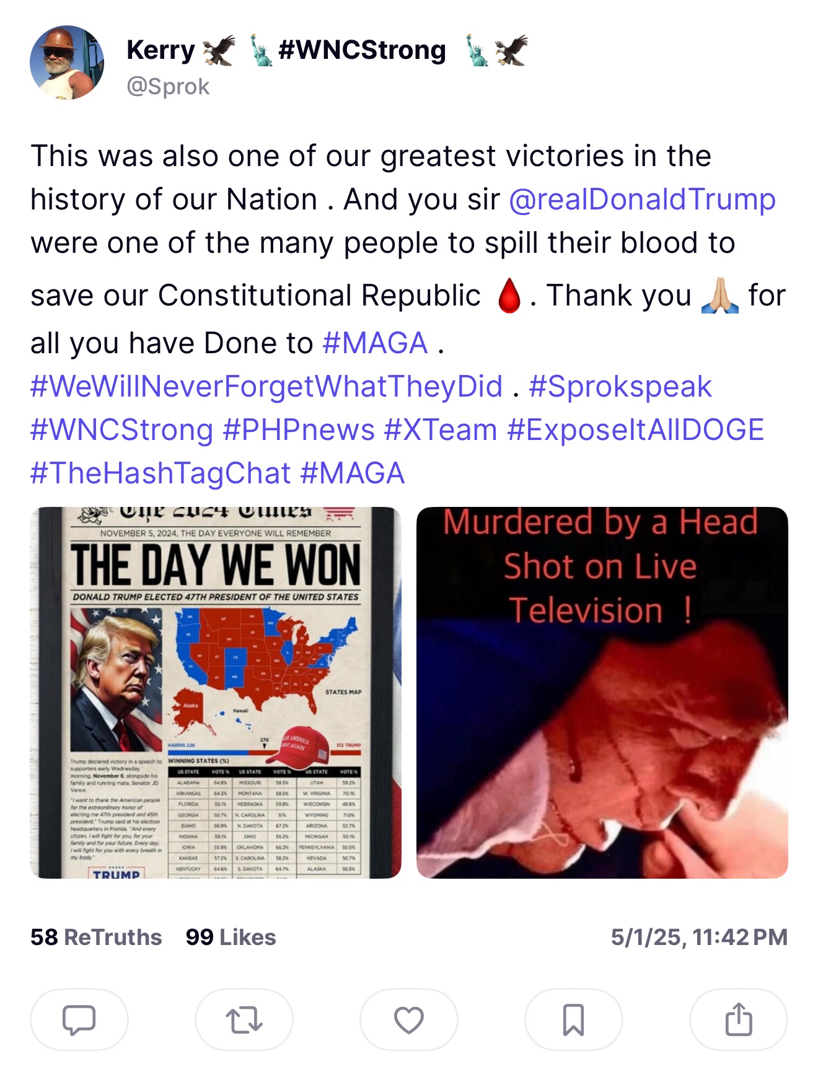This screenshot has height=1077, width=818.
Task: View the 58 ReTruths list
Action: click(x=96, y=937)
